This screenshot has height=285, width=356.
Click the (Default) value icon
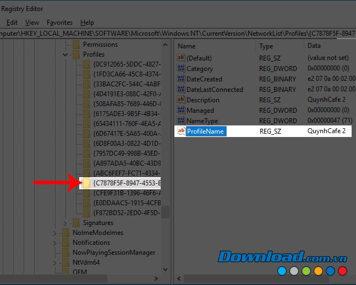(x=181, y=58)
